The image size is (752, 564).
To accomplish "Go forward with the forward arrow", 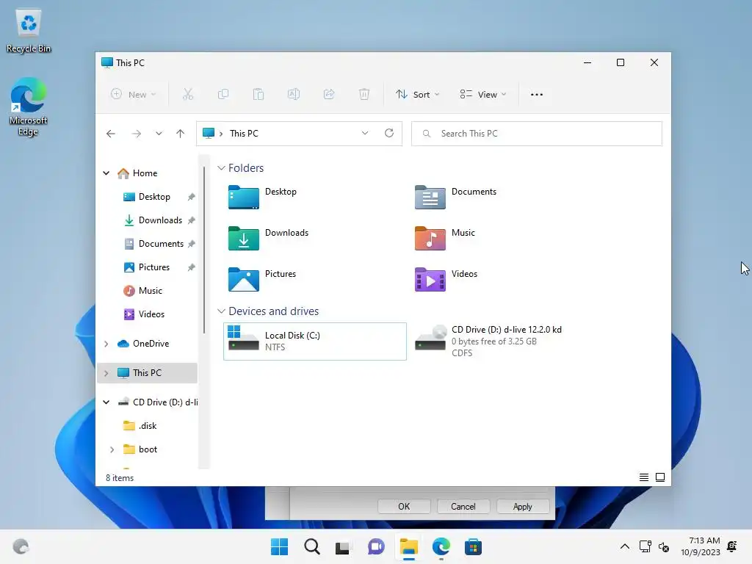I will point(137,134).
